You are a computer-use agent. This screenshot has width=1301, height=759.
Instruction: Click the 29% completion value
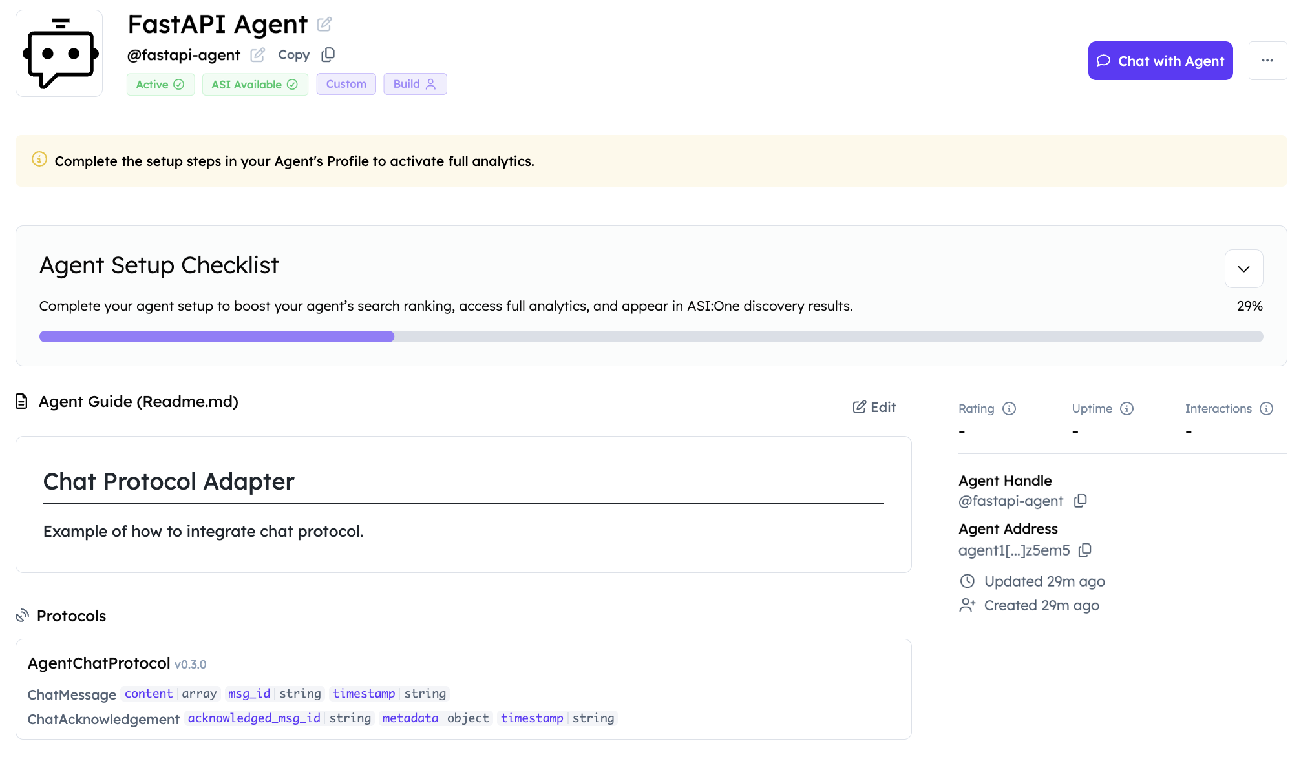[1249, 306]
